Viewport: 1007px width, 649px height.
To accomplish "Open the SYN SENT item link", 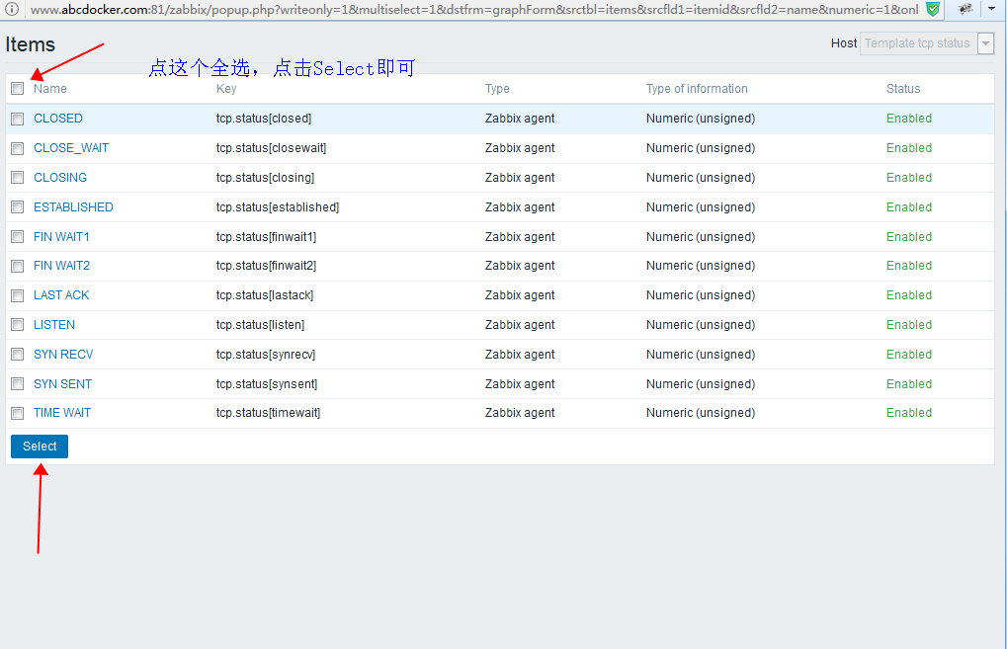I will point(62,383).
